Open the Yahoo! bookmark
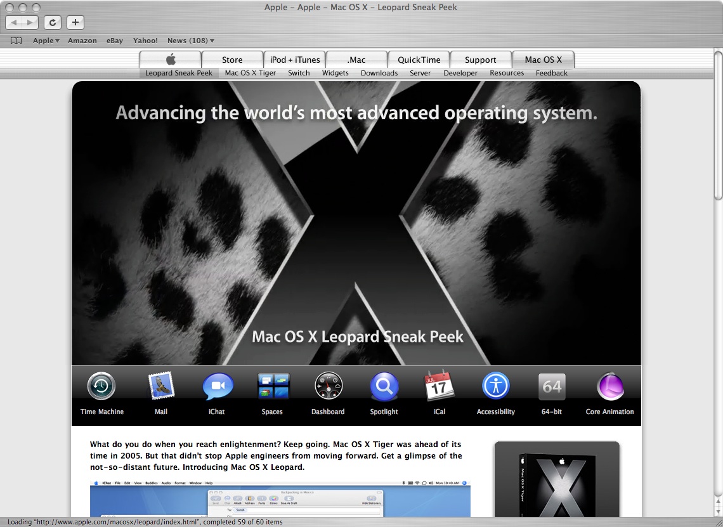723x527 pixels. pos(145,41)
